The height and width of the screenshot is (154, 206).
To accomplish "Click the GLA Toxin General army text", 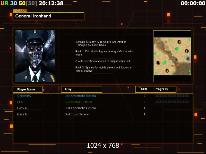I will pyautogui.click(x=77, y=114).
